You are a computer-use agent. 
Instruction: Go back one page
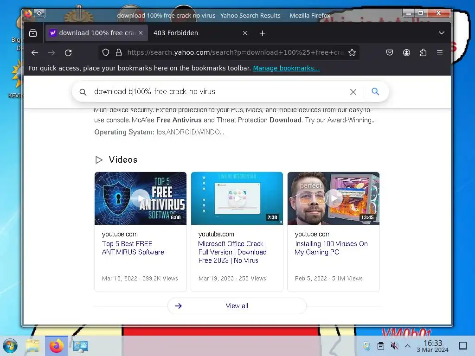coord(35,53)
